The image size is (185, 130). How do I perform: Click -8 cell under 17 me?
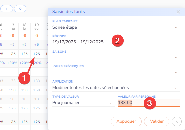[x=12, y=35]
